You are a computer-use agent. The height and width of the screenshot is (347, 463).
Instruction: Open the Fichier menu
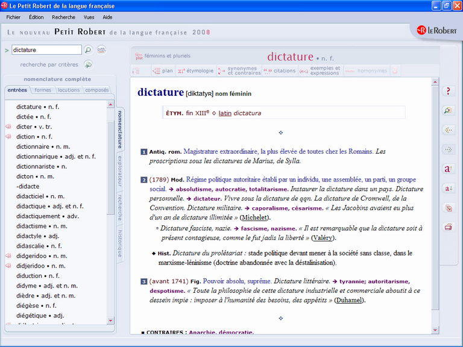pos(13,17)
